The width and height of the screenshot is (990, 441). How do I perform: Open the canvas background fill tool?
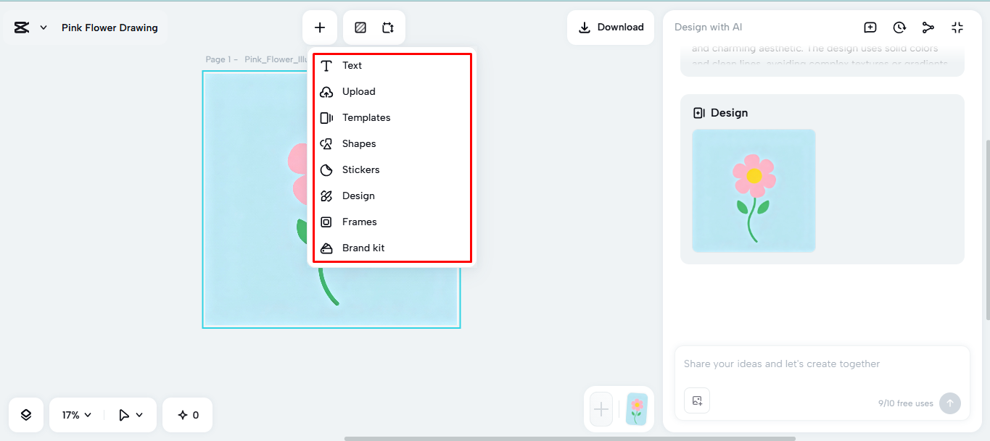coord(359,27)
